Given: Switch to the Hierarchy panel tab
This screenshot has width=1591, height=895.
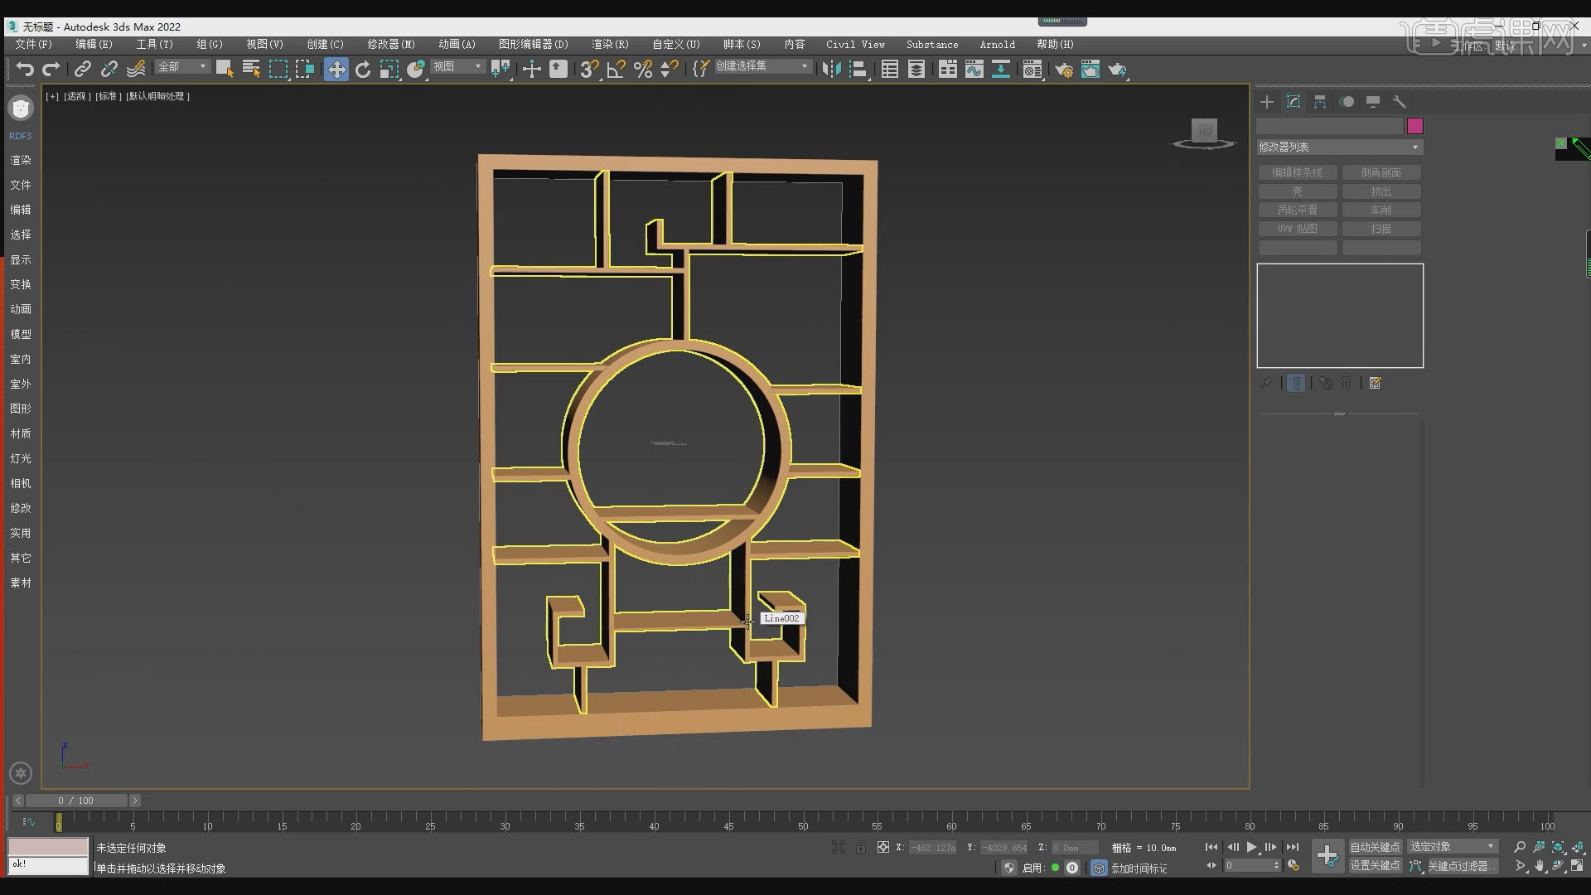Looking at the screenshot, I should point(1320,102).
